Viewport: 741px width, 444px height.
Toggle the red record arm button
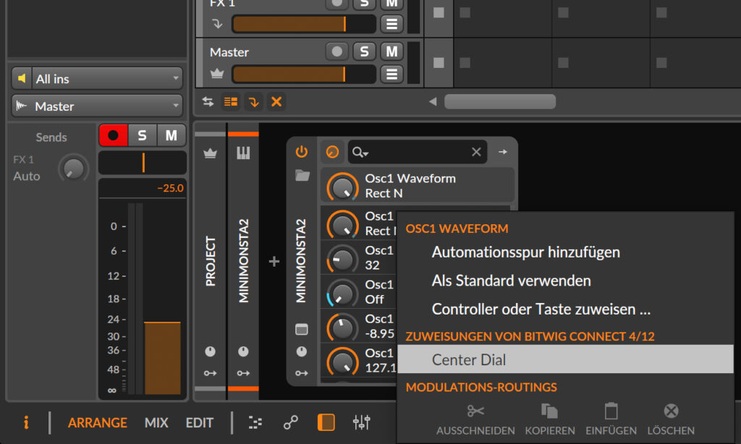[113, 135]
